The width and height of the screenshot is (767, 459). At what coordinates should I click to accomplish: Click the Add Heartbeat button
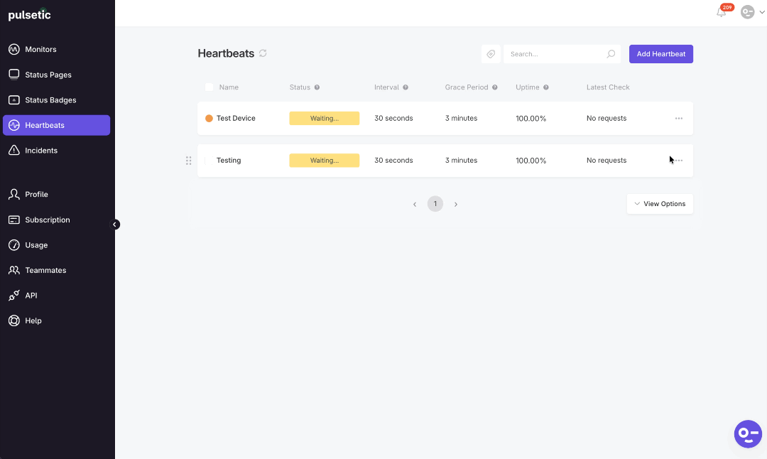tap(660, 53)
